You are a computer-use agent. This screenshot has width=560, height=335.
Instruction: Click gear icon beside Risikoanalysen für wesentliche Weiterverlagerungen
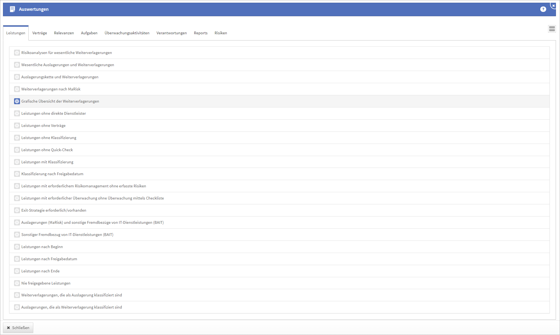click(x=17, y=53)
